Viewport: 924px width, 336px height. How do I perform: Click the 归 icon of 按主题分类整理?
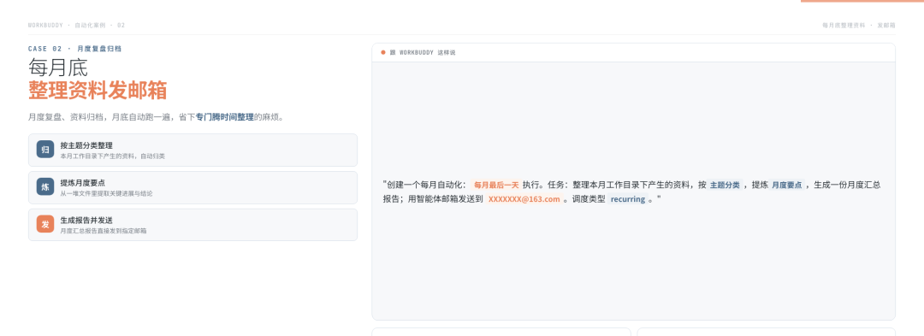click(x=45, y=150)
